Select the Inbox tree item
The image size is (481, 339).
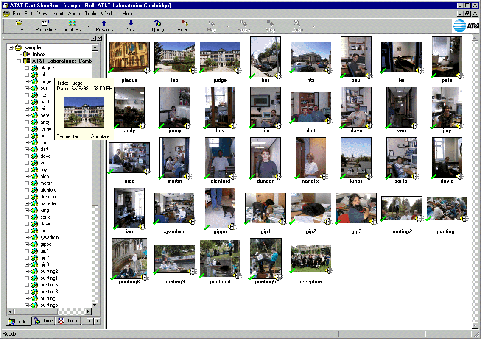click(39, 54)
